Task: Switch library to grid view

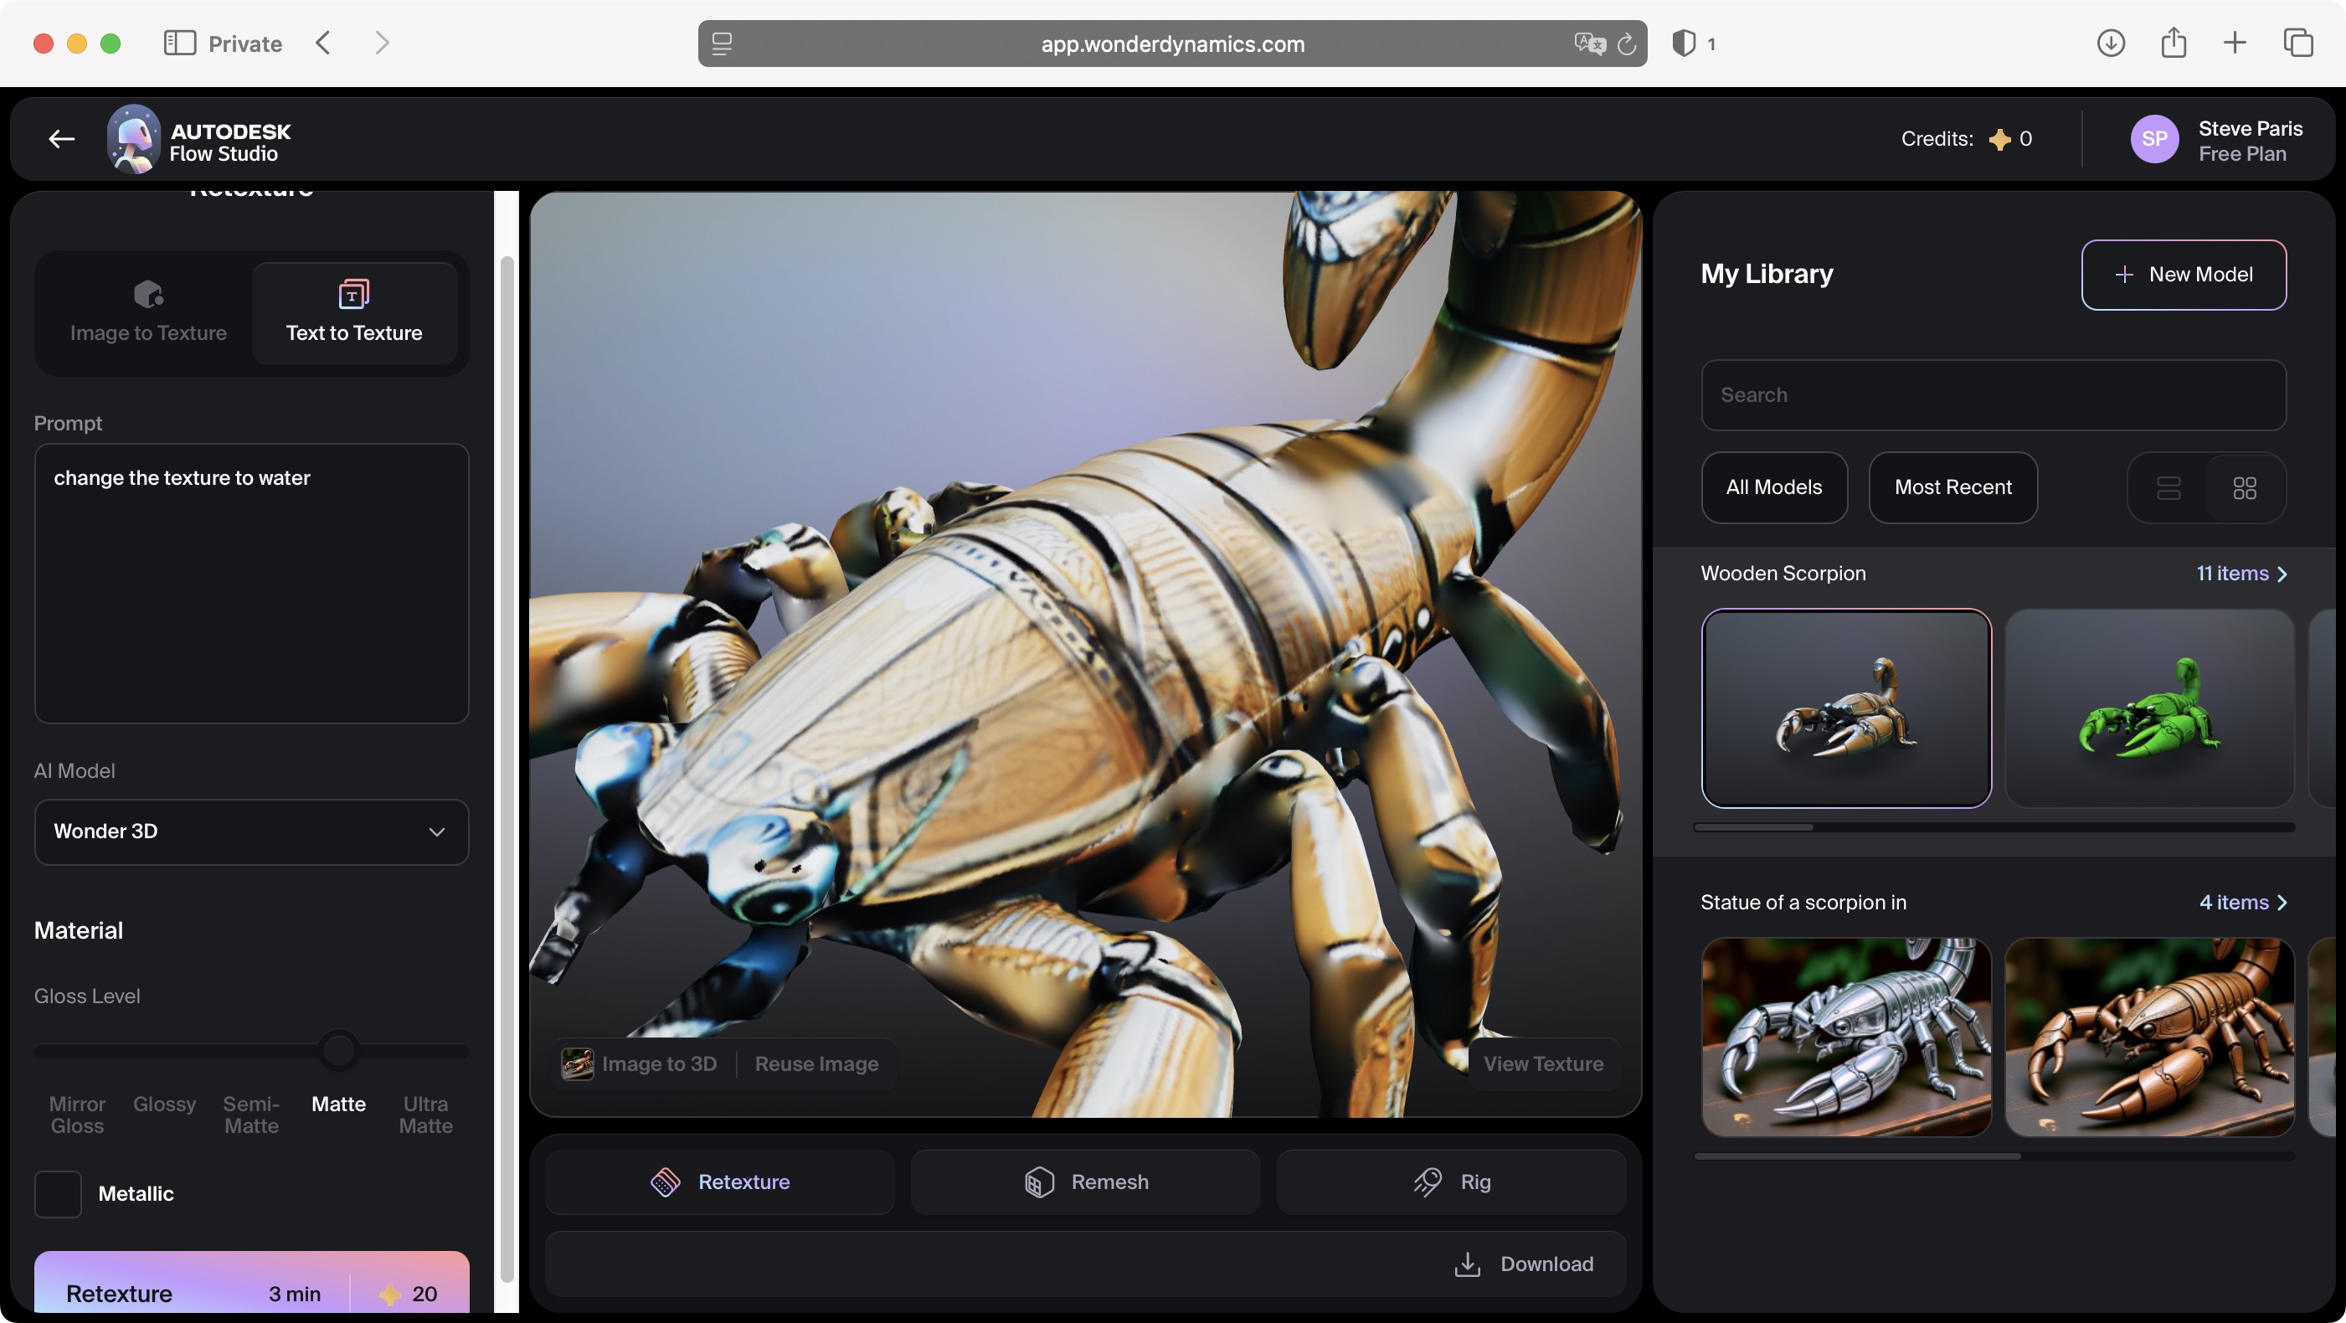Action: 2245,488
